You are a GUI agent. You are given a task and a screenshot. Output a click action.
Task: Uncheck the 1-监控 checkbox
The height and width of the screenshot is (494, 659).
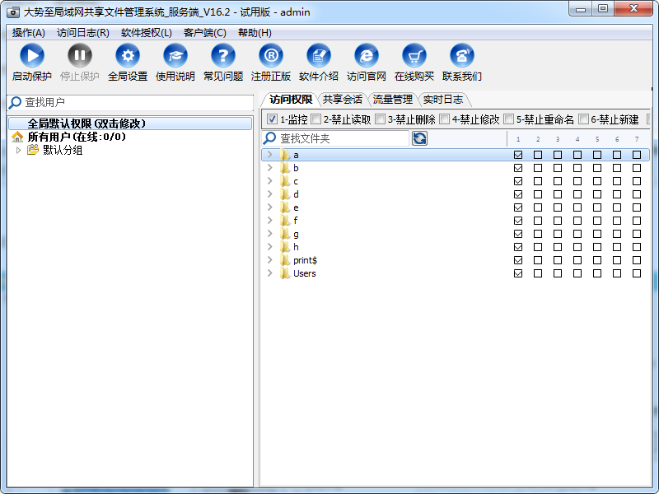click(273, 119)
